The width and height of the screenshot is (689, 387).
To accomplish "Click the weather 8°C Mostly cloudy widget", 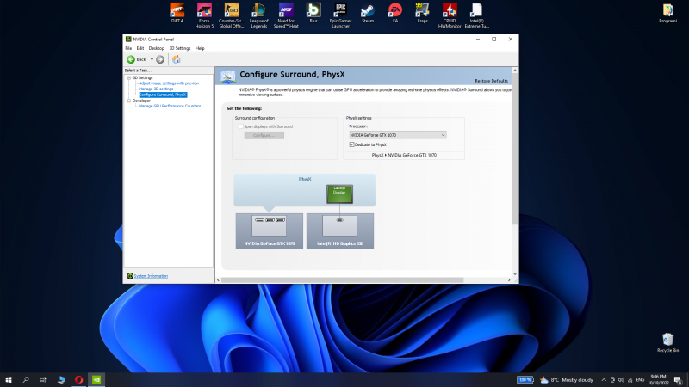I will [567, 380].
